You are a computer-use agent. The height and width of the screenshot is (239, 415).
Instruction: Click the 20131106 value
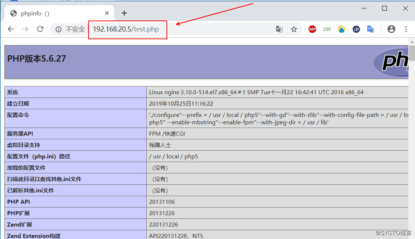tap(162, 202)
